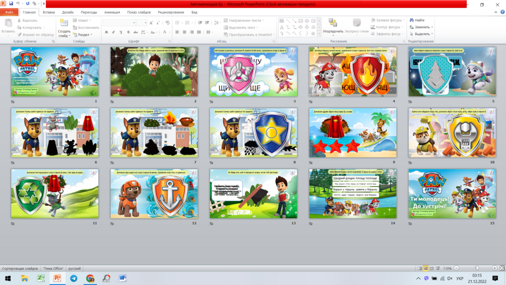The height and width of the screenshot is (285, 506).
Task: Switch to normal view in status bar
Action: tap(419, 268)
